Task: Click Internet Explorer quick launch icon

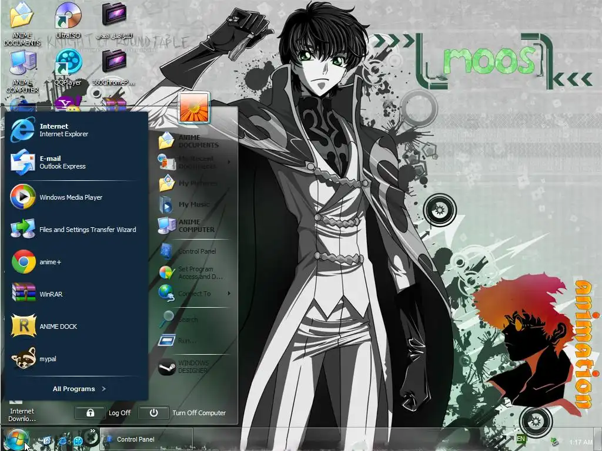Action: click(62, 440)
